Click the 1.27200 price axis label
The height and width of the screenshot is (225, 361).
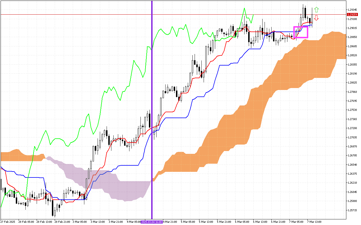pyautogui.click(x=353, y=128)
